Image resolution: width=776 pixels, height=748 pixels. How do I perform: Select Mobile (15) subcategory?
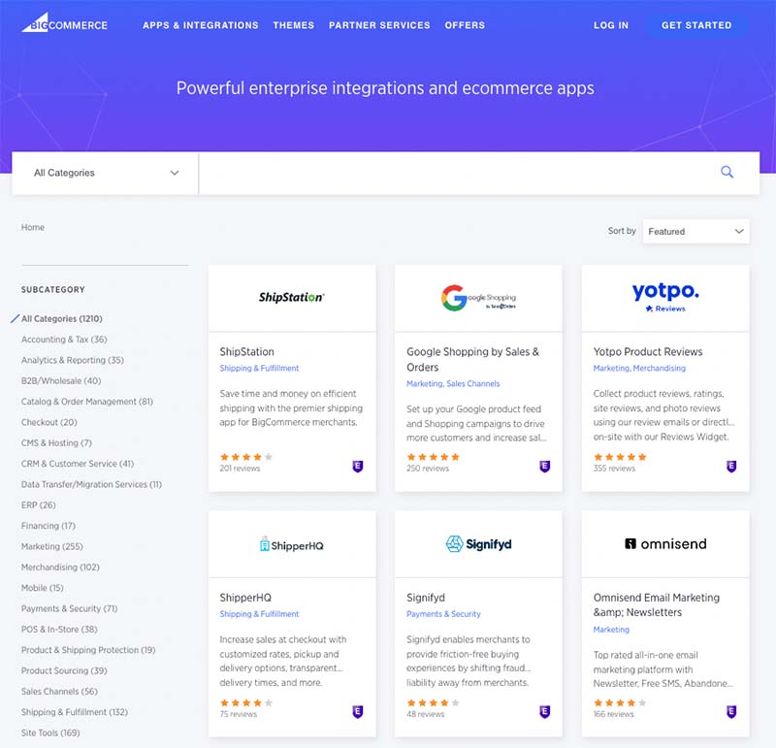point(43,588)
